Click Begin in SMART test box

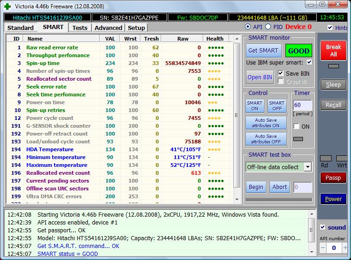256,187
